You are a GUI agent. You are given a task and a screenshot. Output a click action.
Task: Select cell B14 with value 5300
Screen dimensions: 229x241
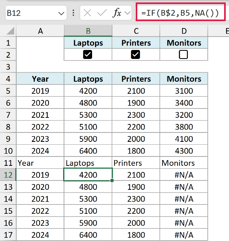click(88, 199)
